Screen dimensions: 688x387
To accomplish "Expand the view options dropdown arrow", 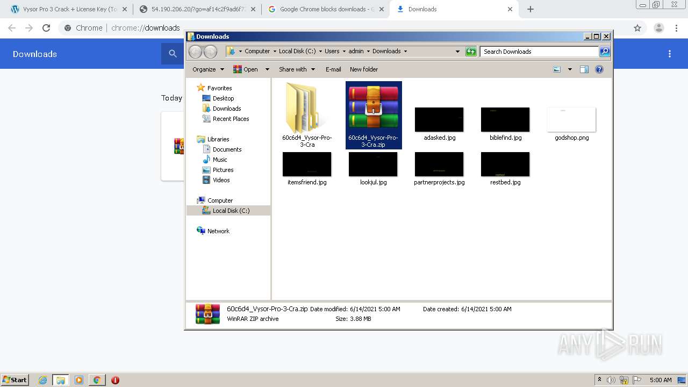I will [570, 69].
